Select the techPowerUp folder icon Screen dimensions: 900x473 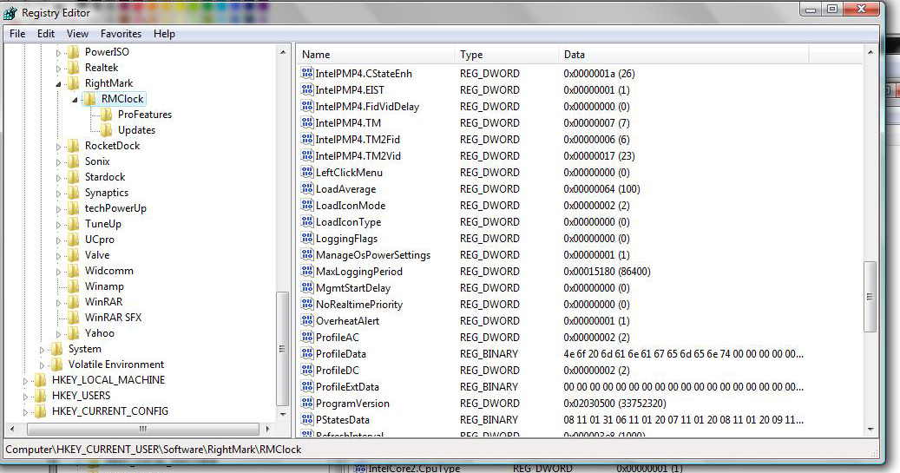coord(74,207)
